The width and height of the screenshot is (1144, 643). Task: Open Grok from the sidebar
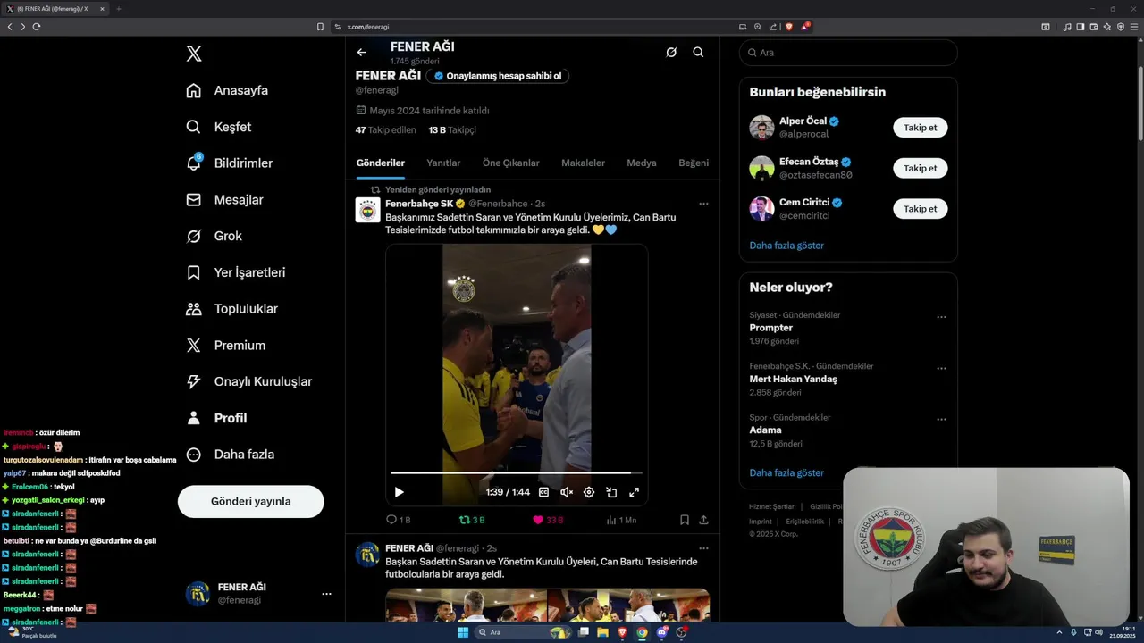pos(214,236)
